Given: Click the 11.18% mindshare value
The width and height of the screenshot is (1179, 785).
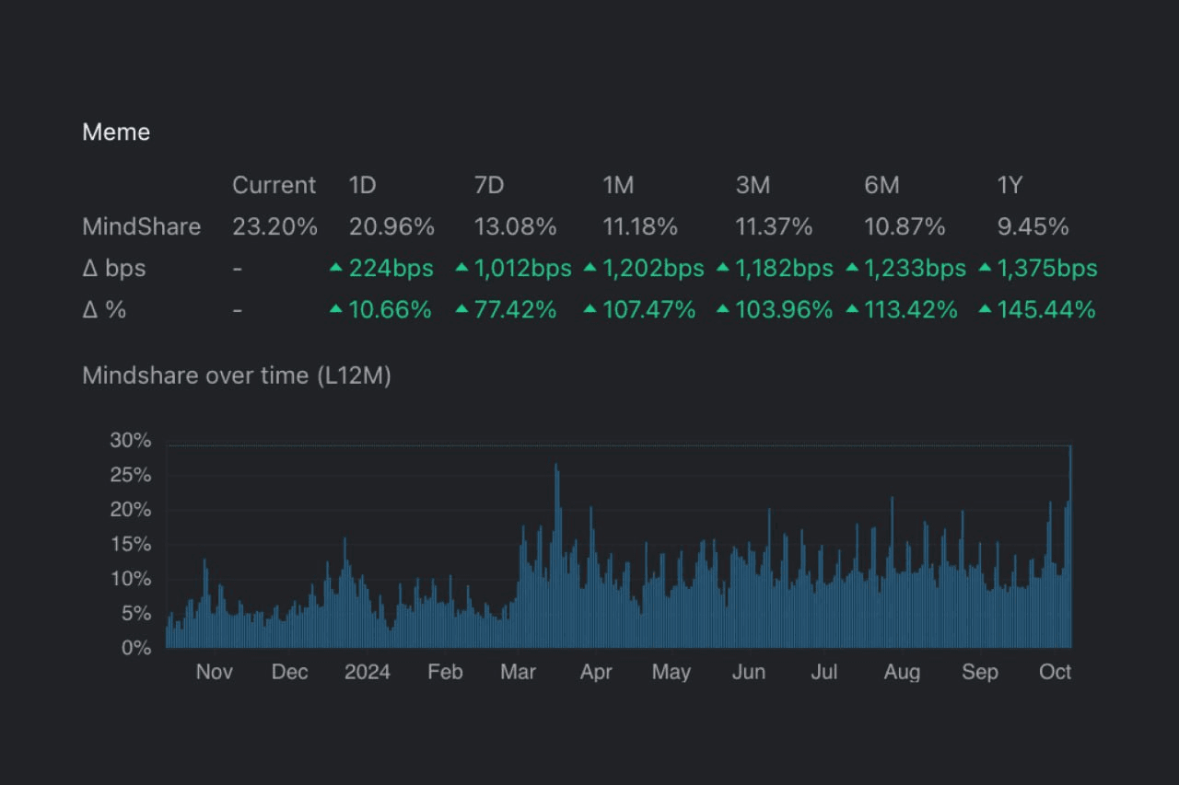Looking at the screenshot, I should 640,226.
